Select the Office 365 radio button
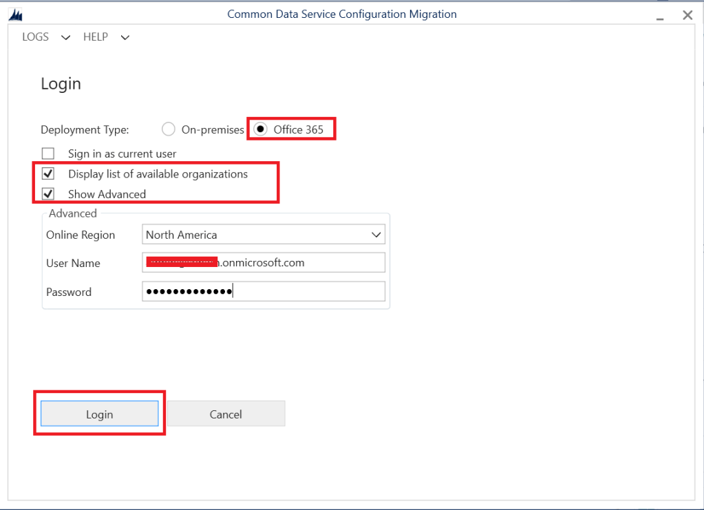This screenshot has width=704, height=510. coord(261,129)
